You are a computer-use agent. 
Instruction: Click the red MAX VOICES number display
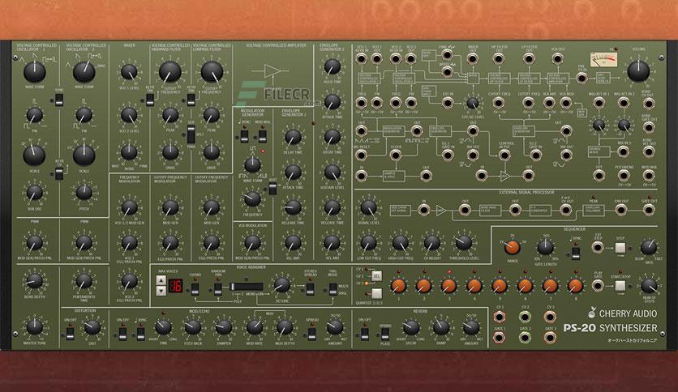coord(175,286)
